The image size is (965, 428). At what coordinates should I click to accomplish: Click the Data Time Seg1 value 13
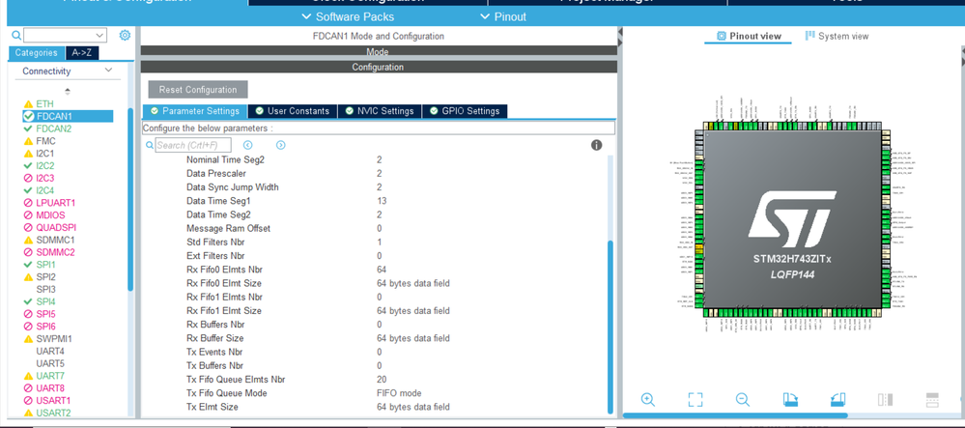[x=382, y=201]
